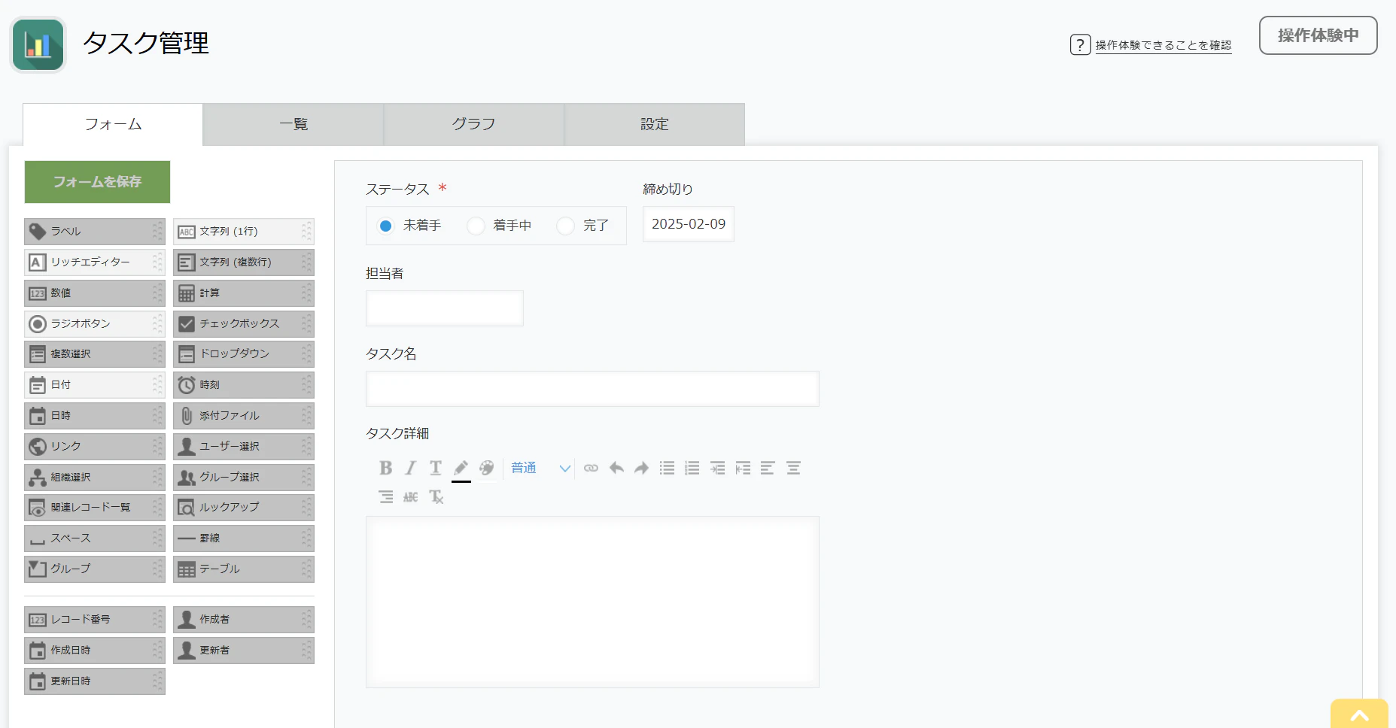
Task: Select the グループ field in the palette
Action: 95,569
